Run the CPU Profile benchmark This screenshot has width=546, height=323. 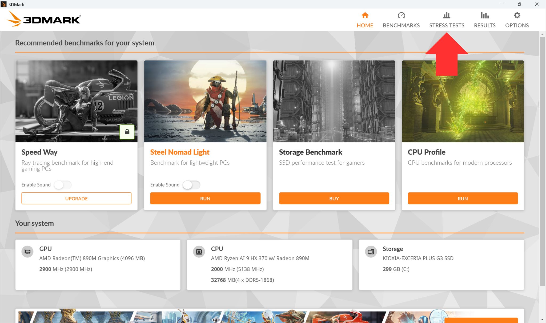point(463,199)
